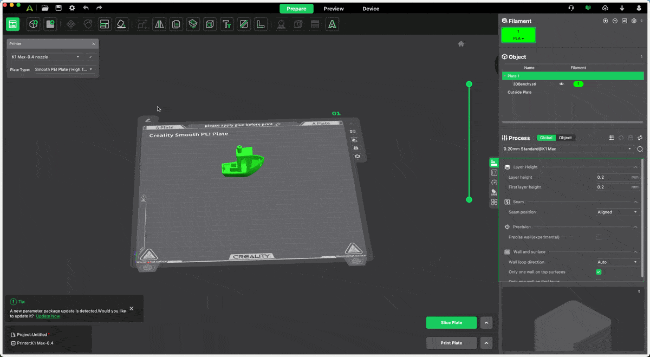Screen dimensions: 650x357
Task: Enable Precise wall (experimental) checkbox
Action: [599, 237]
